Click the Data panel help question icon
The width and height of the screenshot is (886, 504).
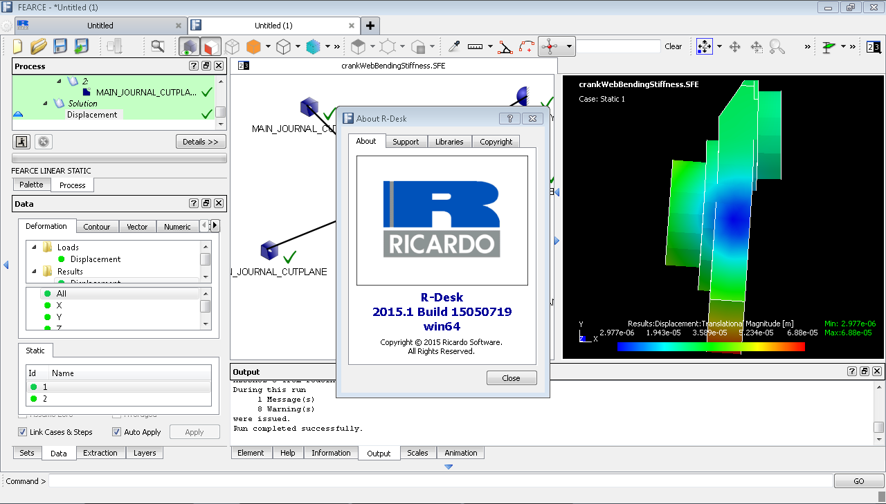(x=194, y=203)
